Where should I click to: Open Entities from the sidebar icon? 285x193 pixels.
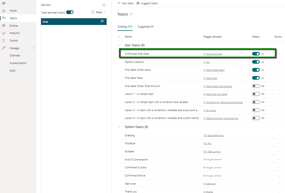pos(4,26)
